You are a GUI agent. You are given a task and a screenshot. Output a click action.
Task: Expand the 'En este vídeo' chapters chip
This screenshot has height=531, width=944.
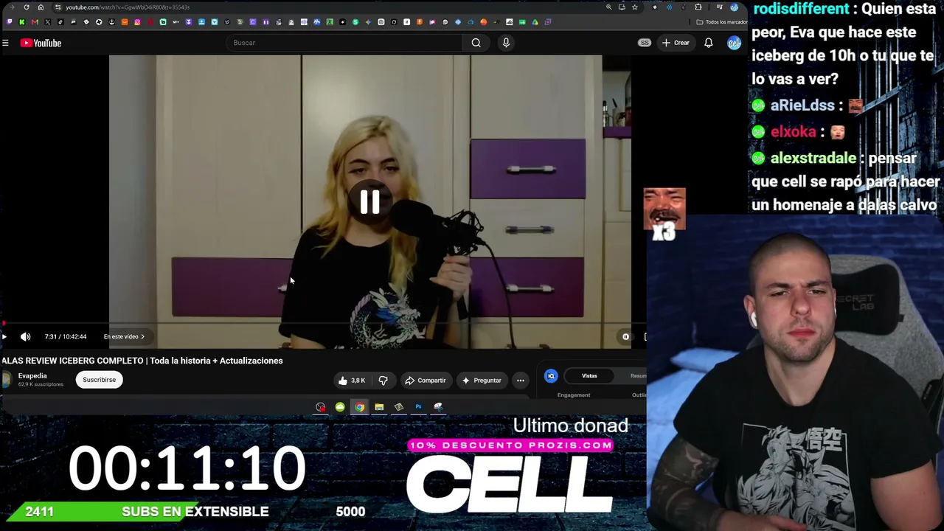(124, 336)
